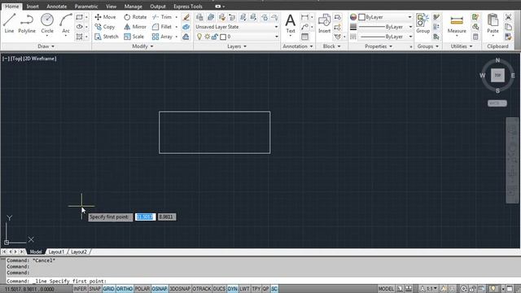Click the Rotate tool

click(135, 17)
